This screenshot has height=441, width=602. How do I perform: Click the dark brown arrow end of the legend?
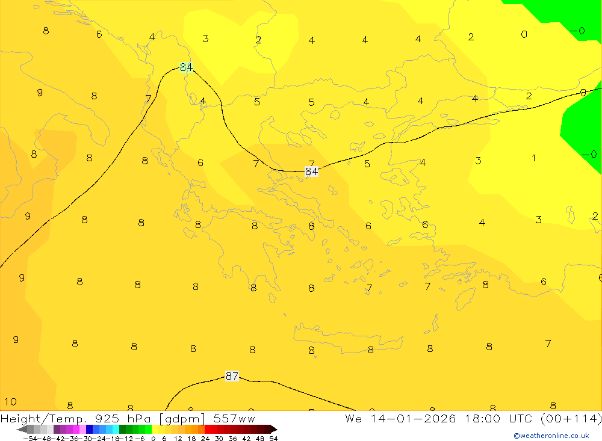click(x=274, y=430)
